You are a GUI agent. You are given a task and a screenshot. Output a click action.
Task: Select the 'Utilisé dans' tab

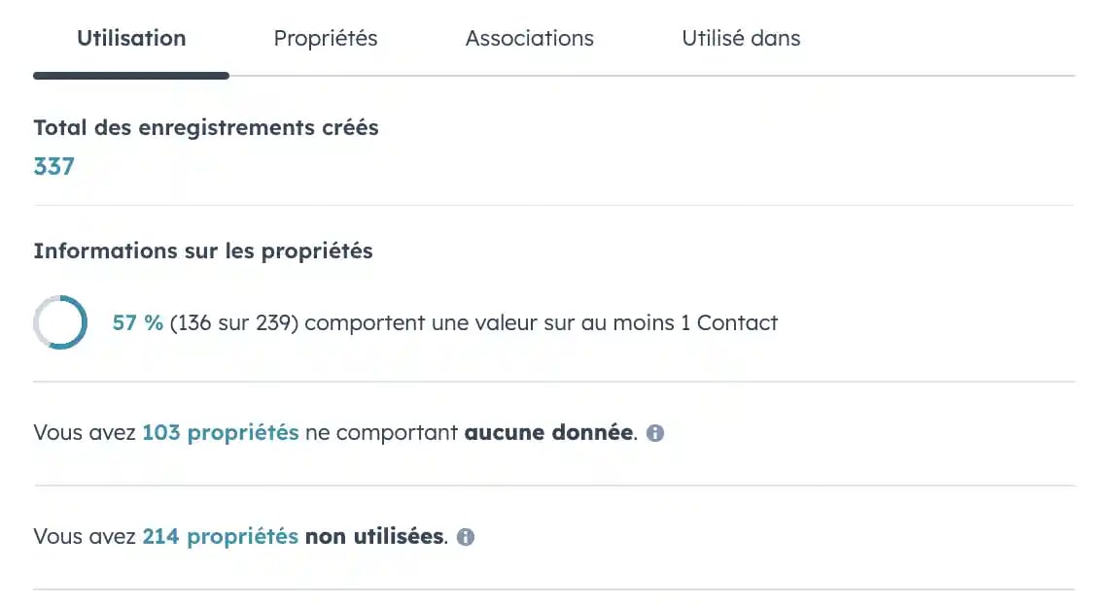click(741, 38)
